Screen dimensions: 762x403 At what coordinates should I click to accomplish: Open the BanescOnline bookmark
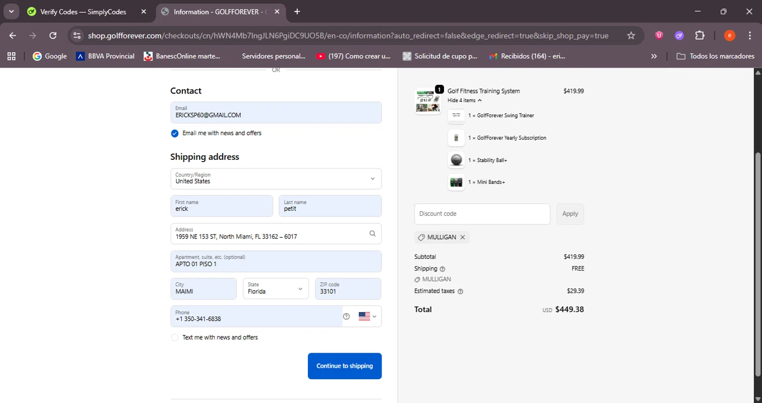click(x=182, y=56)
